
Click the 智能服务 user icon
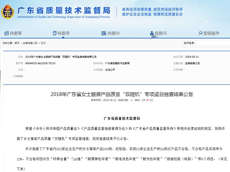200,33
